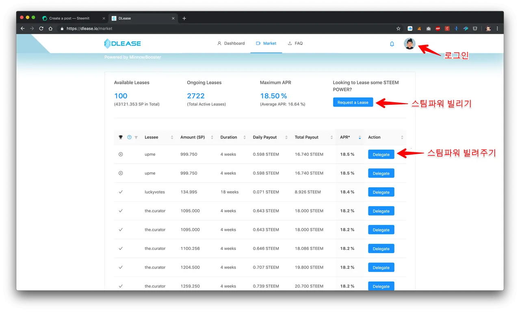
Task: Close the DLease tab
Action: point(173,18)
